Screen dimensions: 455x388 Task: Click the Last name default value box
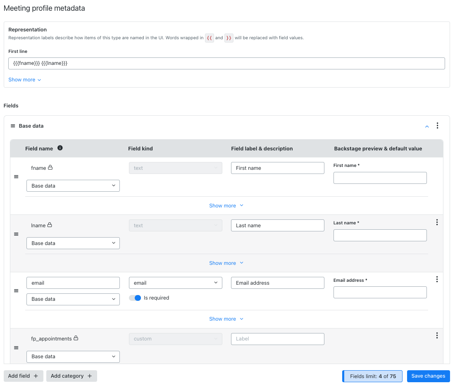point(380,236)
